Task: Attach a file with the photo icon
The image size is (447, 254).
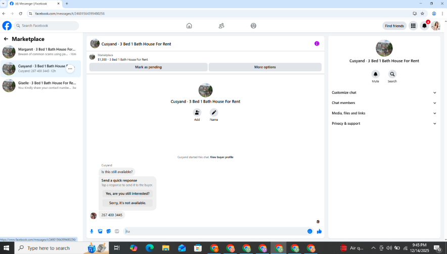Action: [x=100, y=231]
